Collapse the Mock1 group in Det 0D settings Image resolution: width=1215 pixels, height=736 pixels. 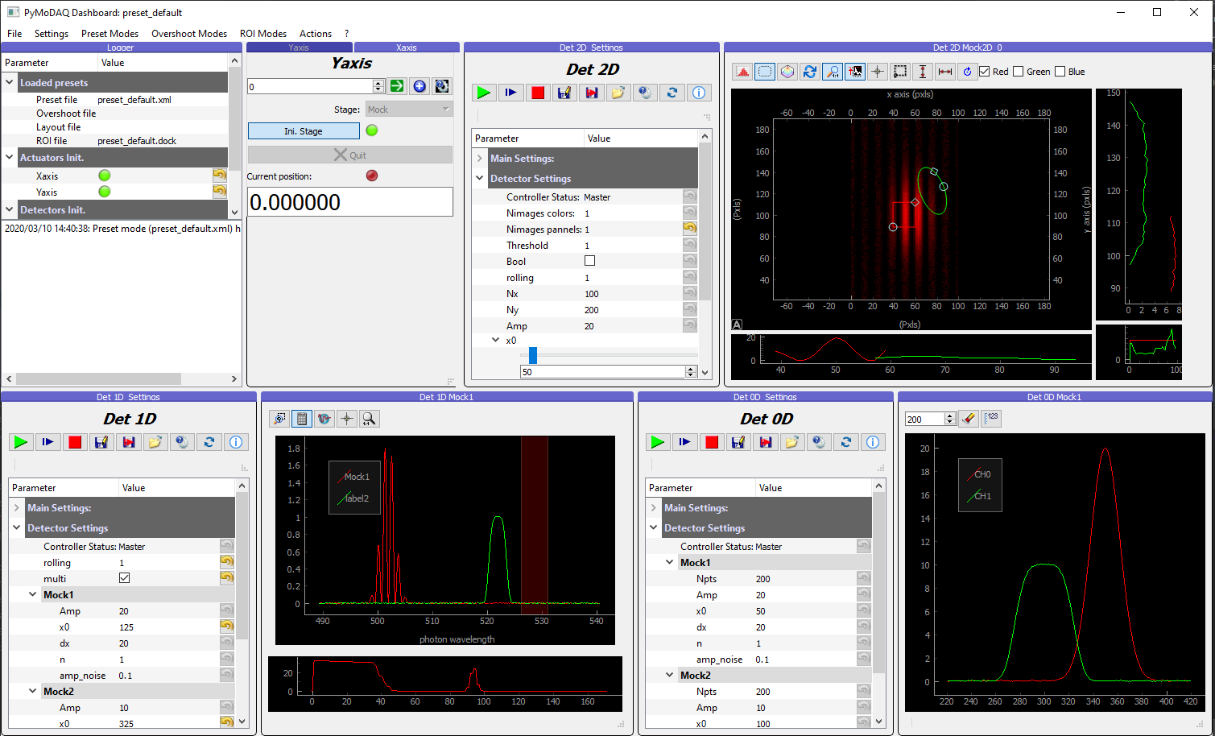(x=669, y=562)
